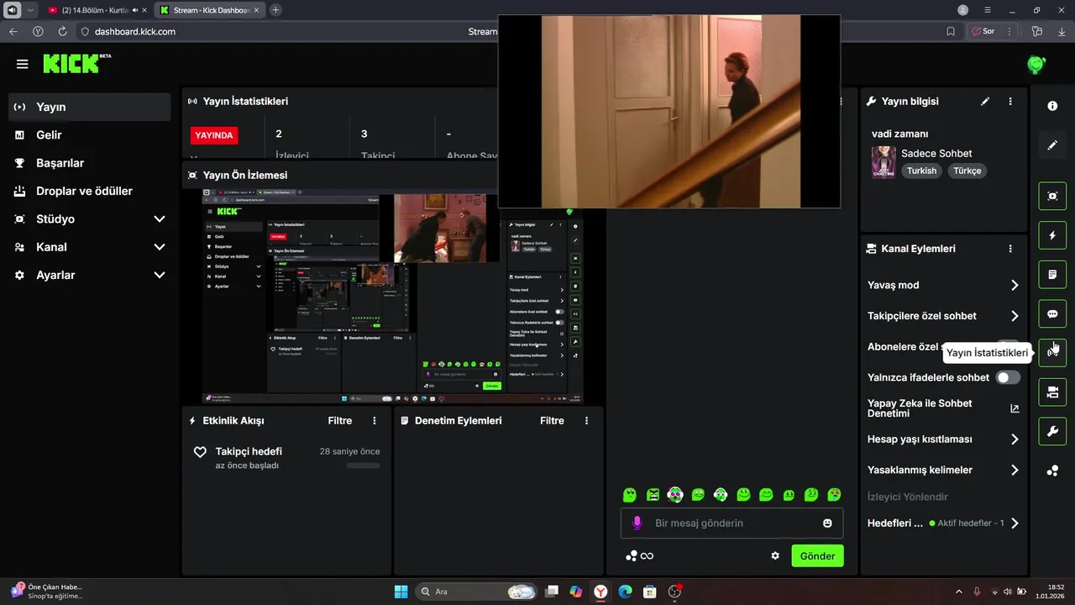The width and height of the screenshot is (1075, 605).
Task: Click the Takipçi hedefi progress bar
Action: click(x=363, y=466)
